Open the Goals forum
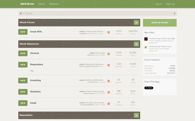195x121 pixels. [33, 103]
